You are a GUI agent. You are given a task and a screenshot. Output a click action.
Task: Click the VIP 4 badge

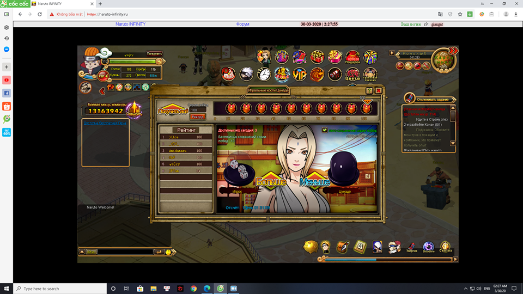coord(103,76)
